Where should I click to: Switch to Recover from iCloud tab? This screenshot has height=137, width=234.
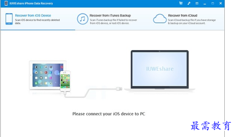tap(187, 19)
